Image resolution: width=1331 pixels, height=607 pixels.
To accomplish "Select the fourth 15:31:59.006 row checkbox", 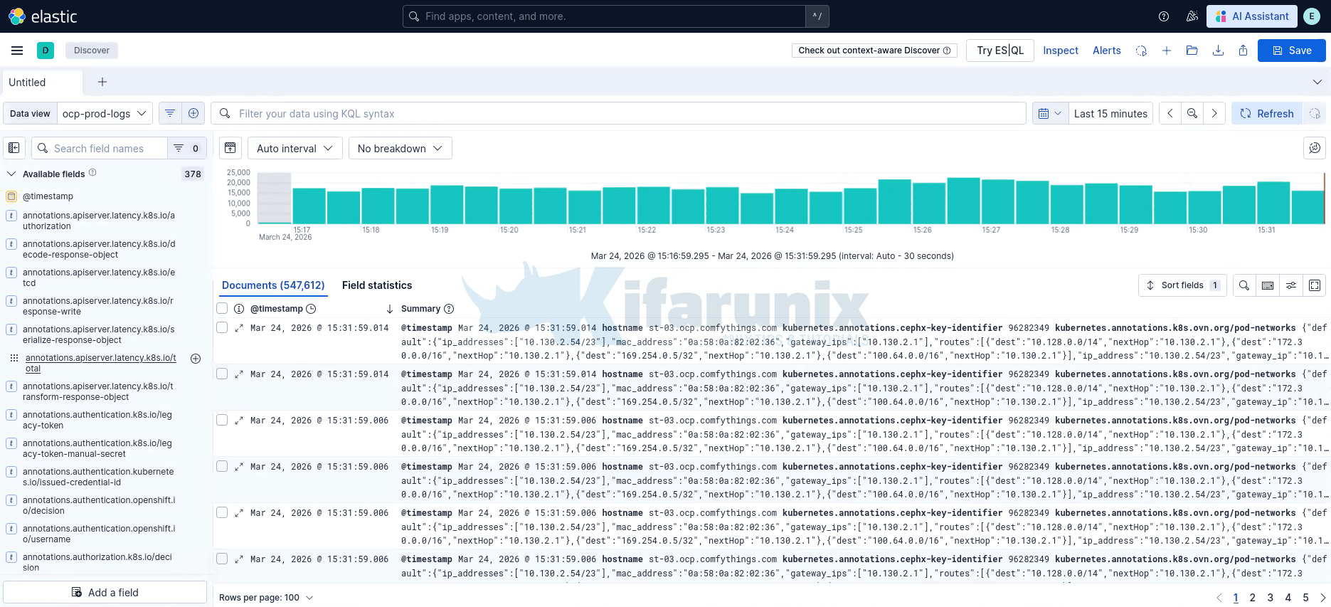I will (x=222, y=559).
